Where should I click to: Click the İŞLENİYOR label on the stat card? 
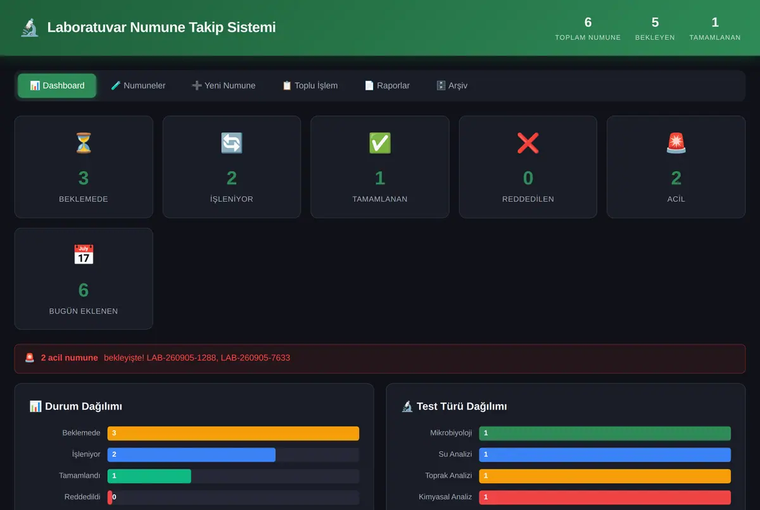(232, 199)
